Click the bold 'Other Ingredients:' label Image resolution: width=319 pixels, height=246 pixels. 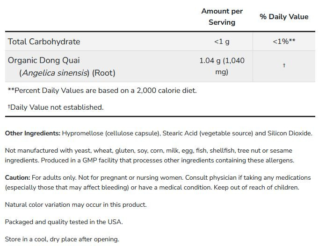point(33,134)
